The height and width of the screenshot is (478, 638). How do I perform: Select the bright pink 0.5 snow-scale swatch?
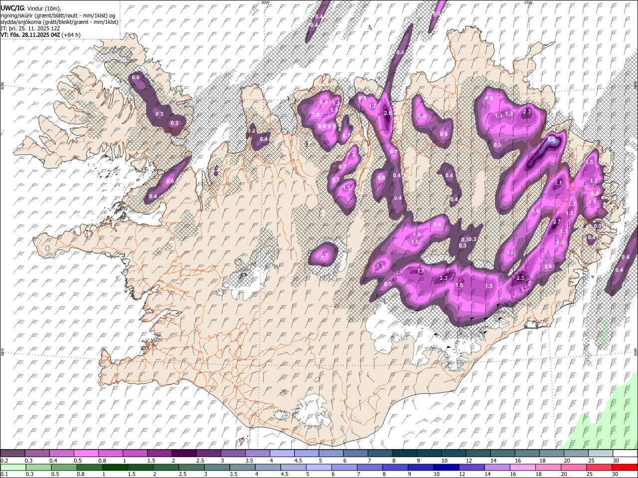click(86, 454)
